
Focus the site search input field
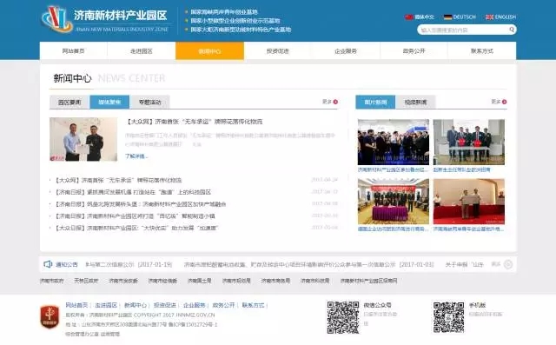point(463,30)
